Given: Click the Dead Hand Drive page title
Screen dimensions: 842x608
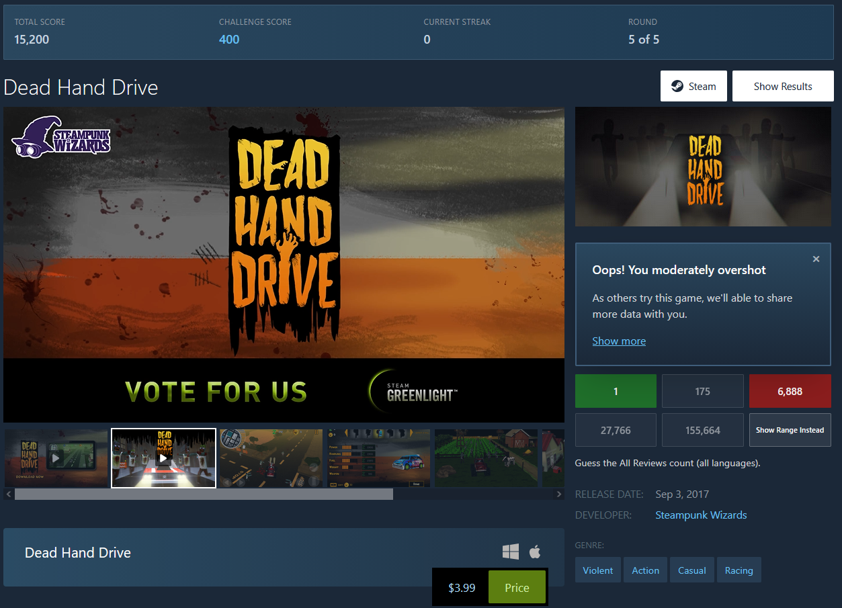Looking at the screenshot, I should coord(81,87).
